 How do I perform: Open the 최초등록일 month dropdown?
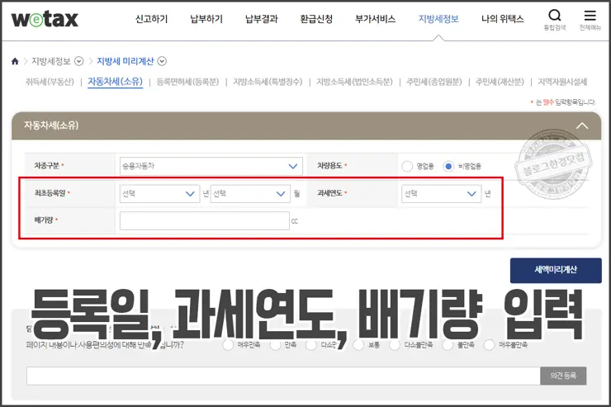(x=250, y=193)
